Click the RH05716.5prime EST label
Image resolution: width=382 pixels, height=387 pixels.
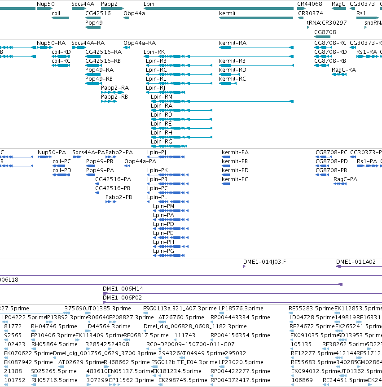[54, 380]
